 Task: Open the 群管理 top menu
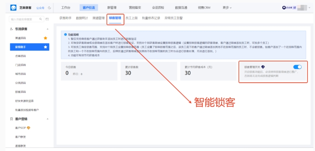(x=112, y=7)
